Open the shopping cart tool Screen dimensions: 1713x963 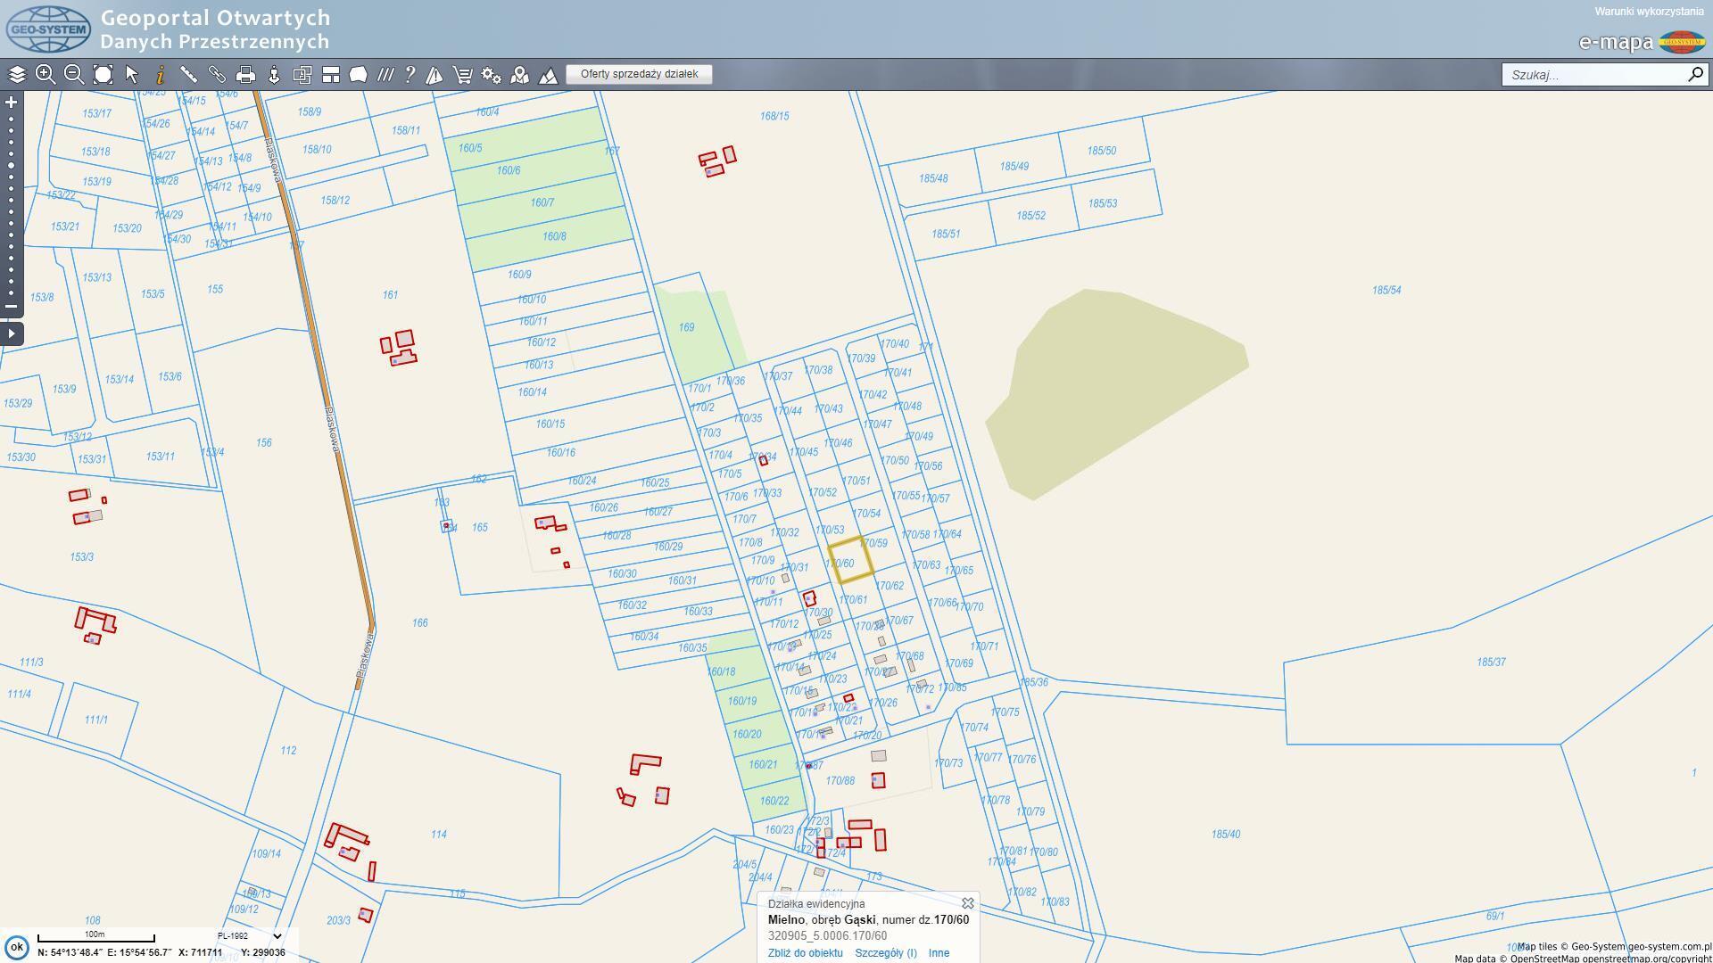click(x=462, y=75)
